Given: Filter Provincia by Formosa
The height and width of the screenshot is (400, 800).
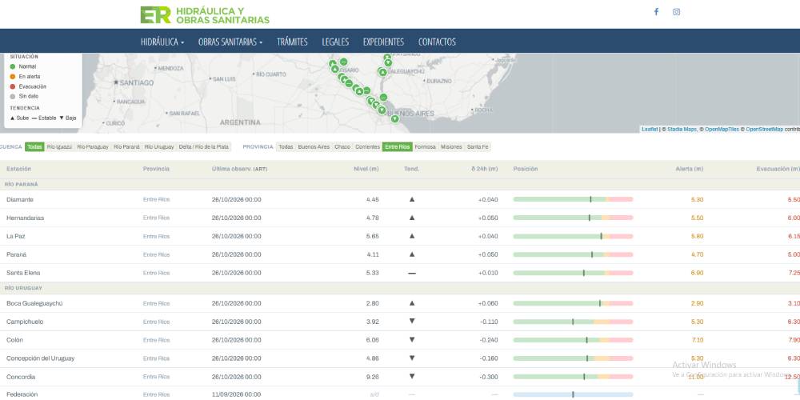Looking at the screenshot, I should (x=425, y=147).
